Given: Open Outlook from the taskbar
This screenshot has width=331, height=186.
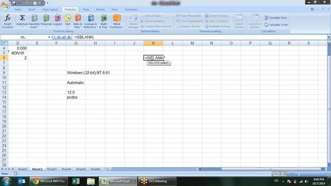Looking at the screenshot, I should click(21, 181).
